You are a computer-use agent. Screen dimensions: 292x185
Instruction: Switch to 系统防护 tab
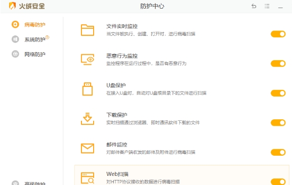(35, 39)
